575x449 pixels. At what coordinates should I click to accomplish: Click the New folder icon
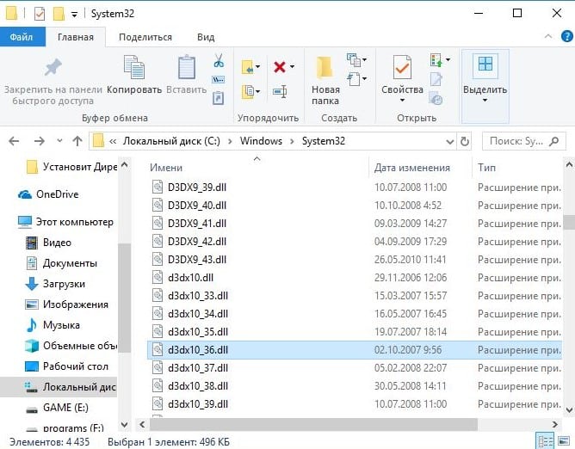click(325, 67)
